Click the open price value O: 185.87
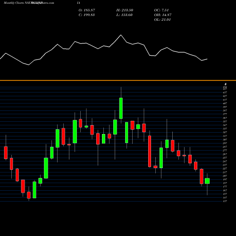The height and width of the screenshot is (236, 236). coord(87,10)
